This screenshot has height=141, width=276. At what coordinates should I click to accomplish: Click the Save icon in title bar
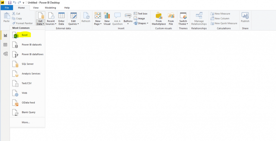pos(10,2)
